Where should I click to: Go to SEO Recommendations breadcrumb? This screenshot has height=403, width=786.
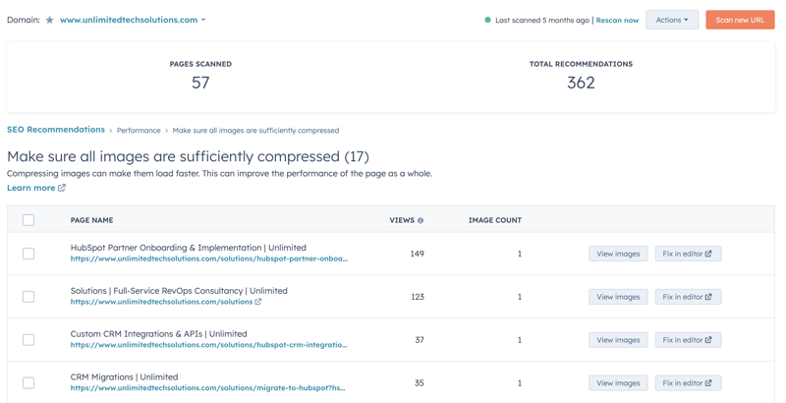click(x=56, y=130)
